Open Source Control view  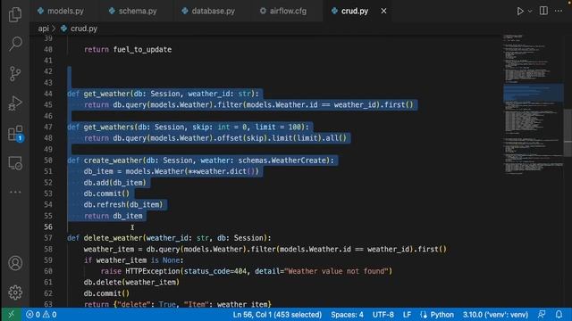coord(15,73)
